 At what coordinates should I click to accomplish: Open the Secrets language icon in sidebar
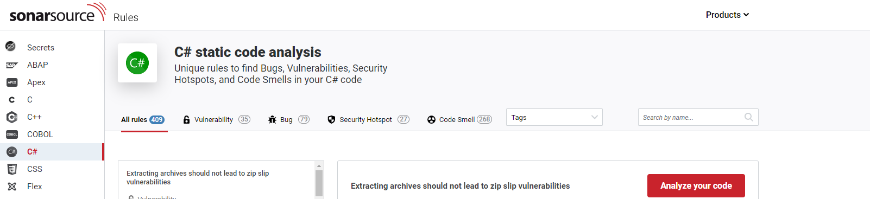[11, 47]
